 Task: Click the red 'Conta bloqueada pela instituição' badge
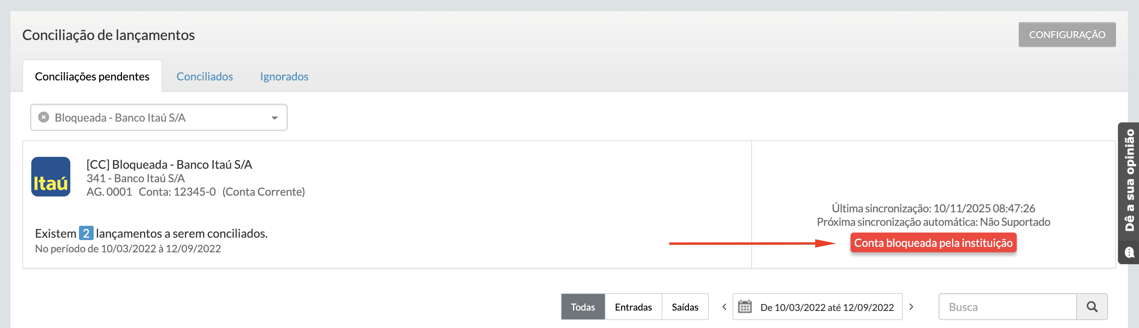pyautogui.click(x=933, y=242)
